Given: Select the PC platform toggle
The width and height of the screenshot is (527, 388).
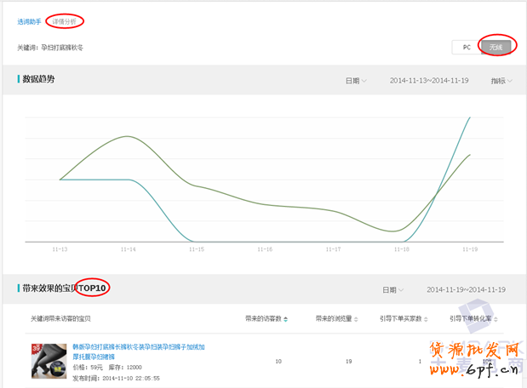Looking at the screenshot, I should coord(466,47).
